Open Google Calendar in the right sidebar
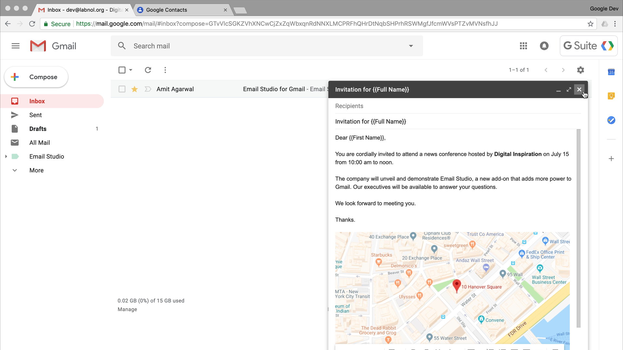This screenshot has width=623, height=350. coord(612,72)
